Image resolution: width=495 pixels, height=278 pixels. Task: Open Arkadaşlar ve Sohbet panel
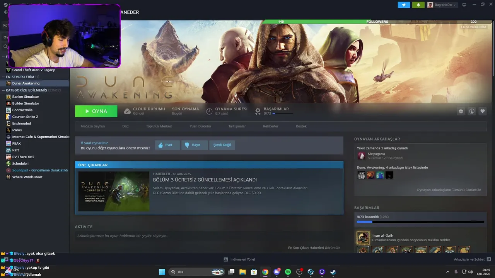tap(472, 259)
